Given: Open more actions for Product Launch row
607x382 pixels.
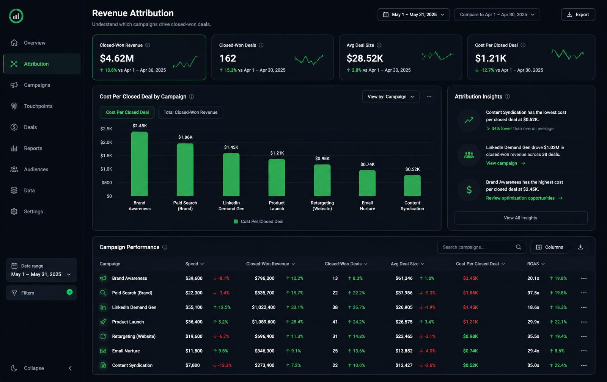Looking at the screenshot, I should 584,322.
